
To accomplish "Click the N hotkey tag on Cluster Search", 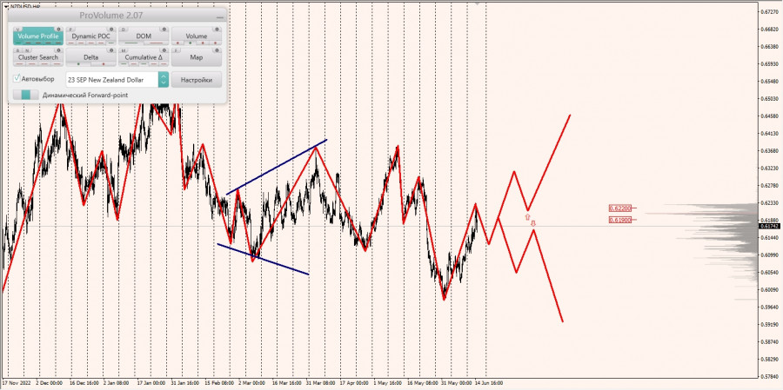I will tap(27, 51).
